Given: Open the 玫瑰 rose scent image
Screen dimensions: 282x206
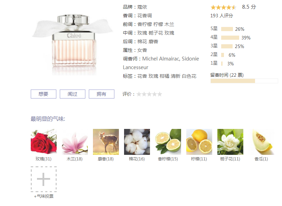Looking at the screenshot, I should [x=44, y=142].
